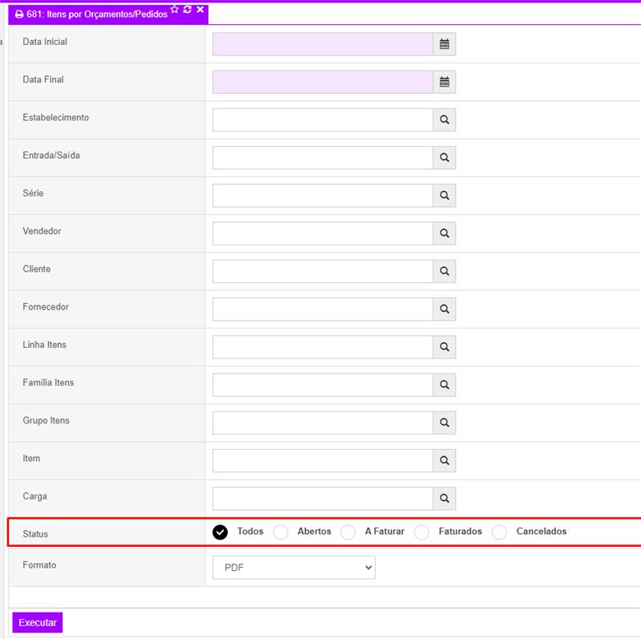
Task: Click the Executar button
Action: click(x=38, y=623)
